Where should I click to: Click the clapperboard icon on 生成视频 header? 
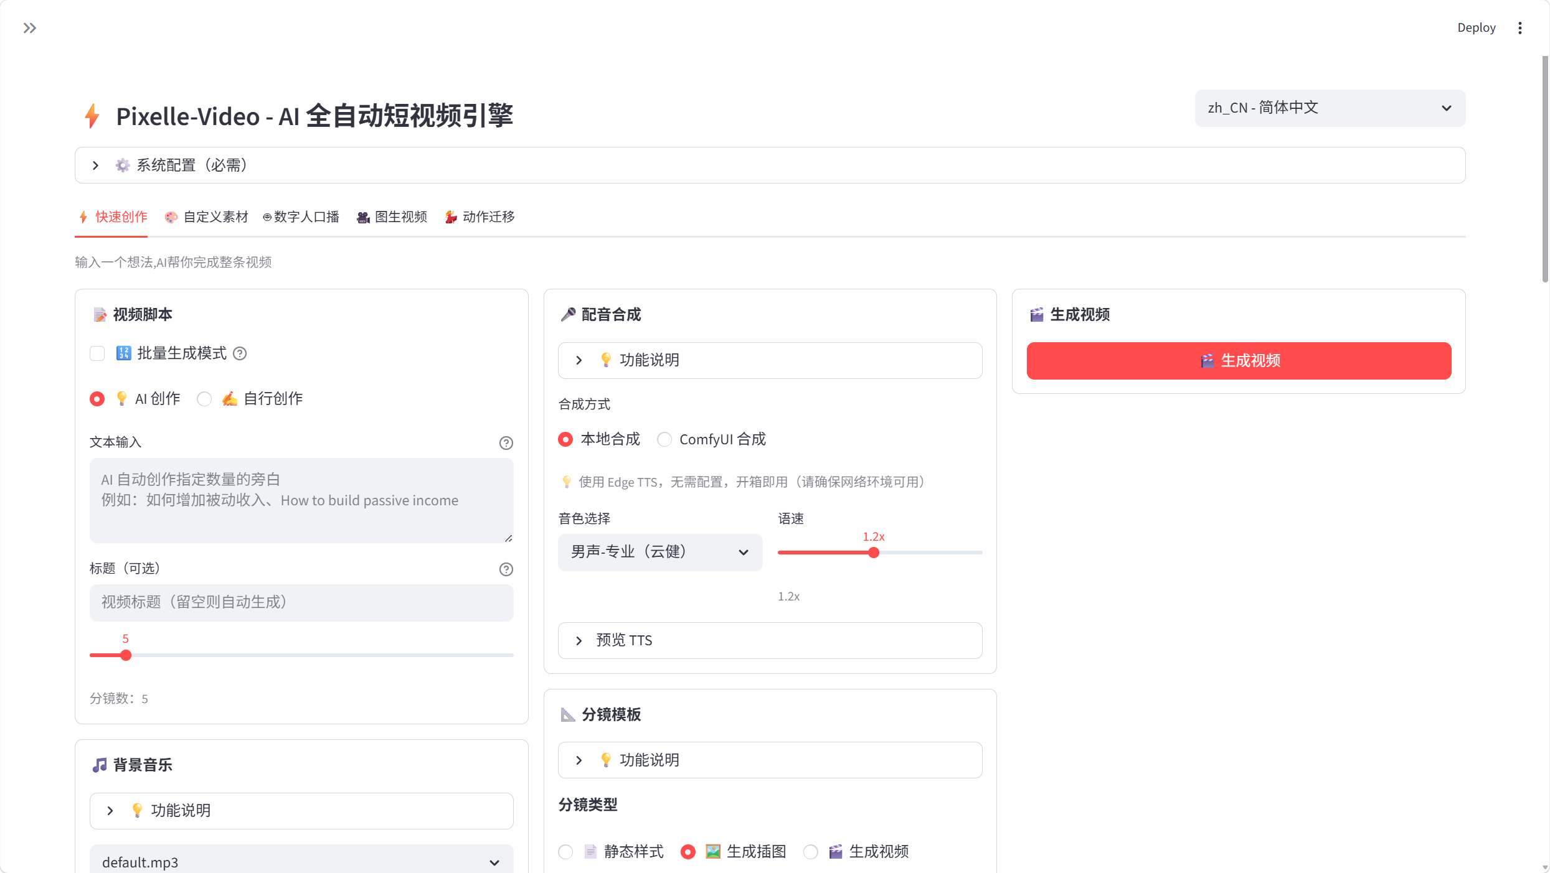click(1036, 314)
